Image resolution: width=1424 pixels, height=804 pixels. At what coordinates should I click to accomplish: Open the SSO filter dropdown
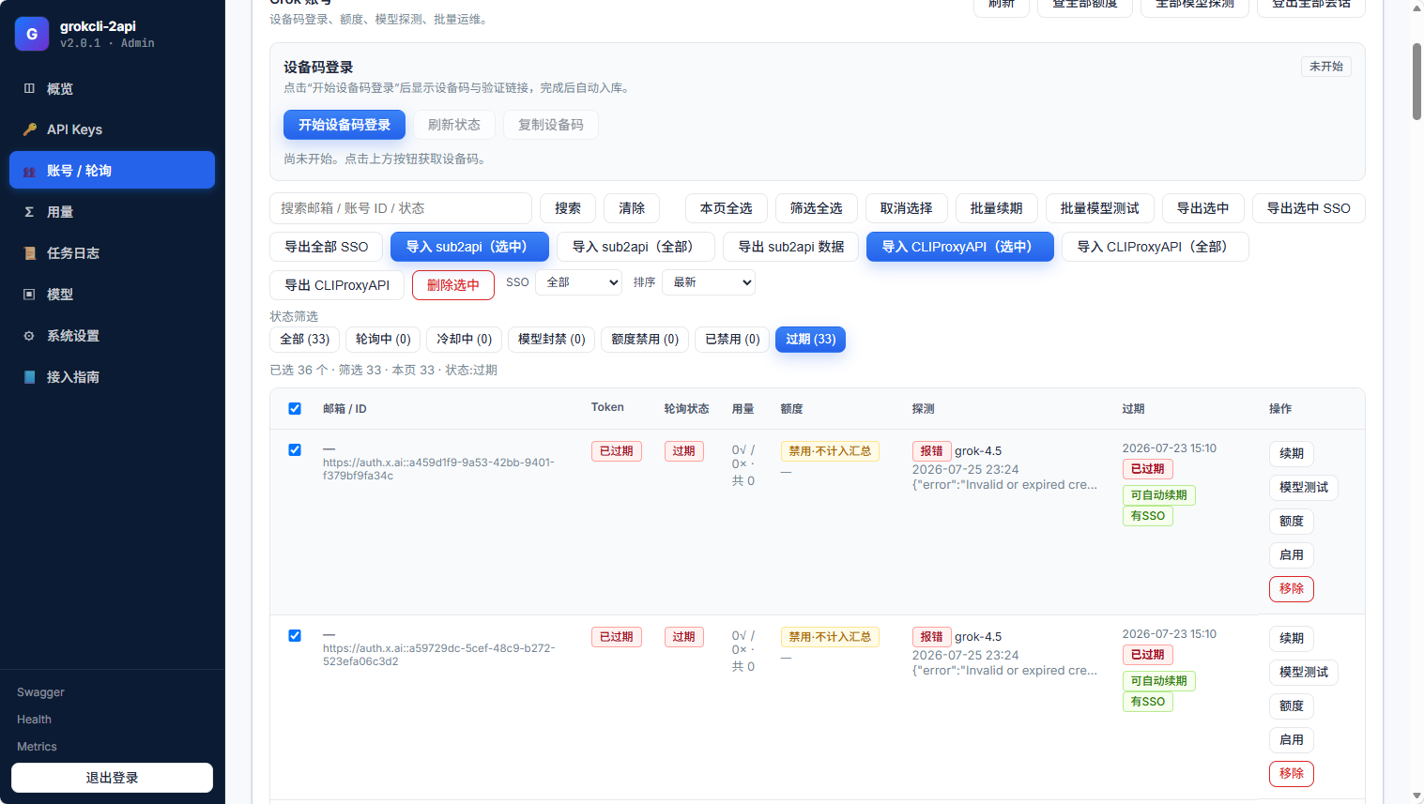click(x=578, y=282)
